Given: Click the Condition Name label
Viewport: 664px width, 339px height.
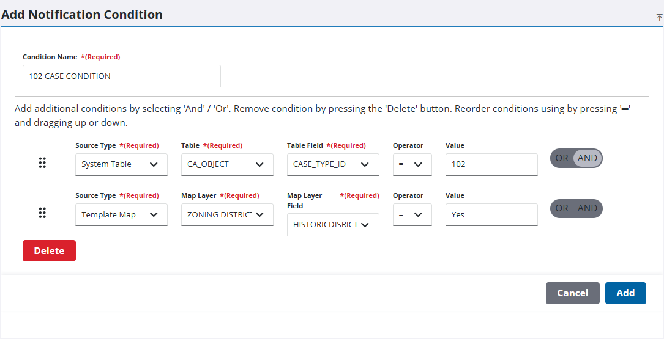Looking at the screenshot, I should (x=50, y=57).
